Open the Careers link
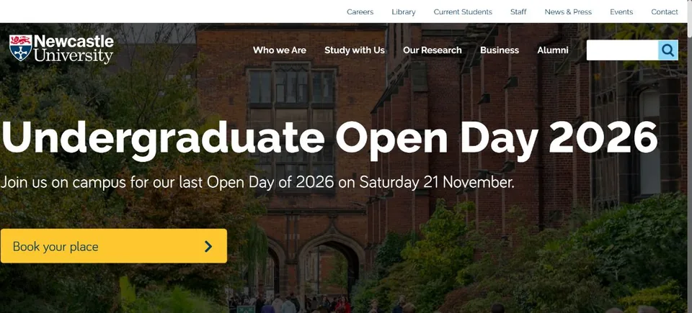Image resolution: width=692 pixels, height=313 pixels. coord(360,12)
